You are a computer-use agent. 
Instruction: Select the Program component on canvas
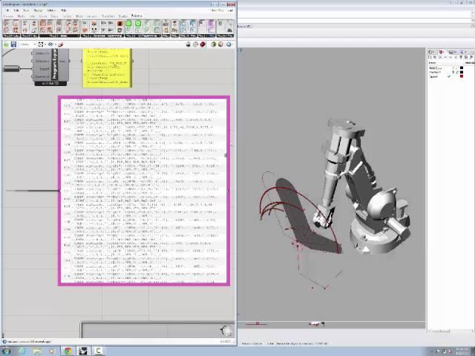50,67
